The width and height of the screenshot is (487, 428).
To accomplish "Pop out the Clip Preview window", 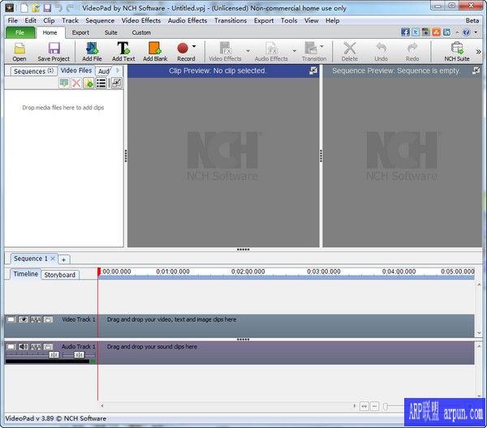I will coord(313,71).
